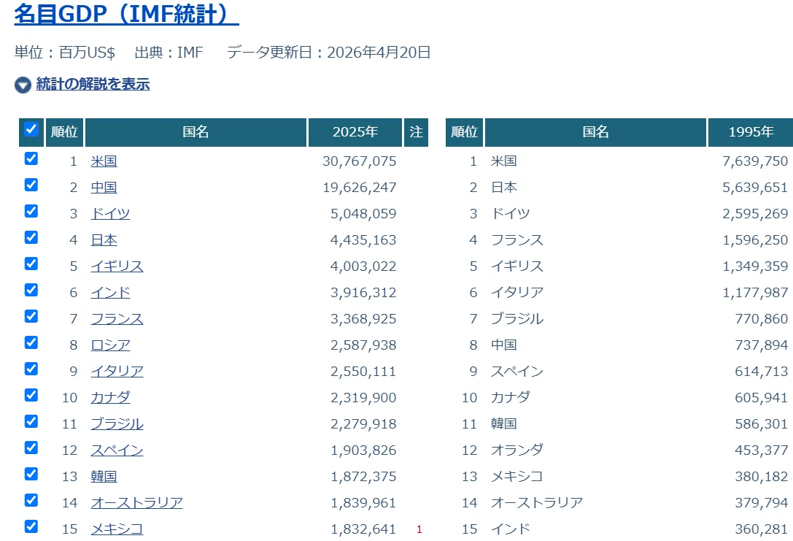Viewport: 793px width, 541px height.
Task: Toggle the checkbox for インド row
Action: point(31,290)
